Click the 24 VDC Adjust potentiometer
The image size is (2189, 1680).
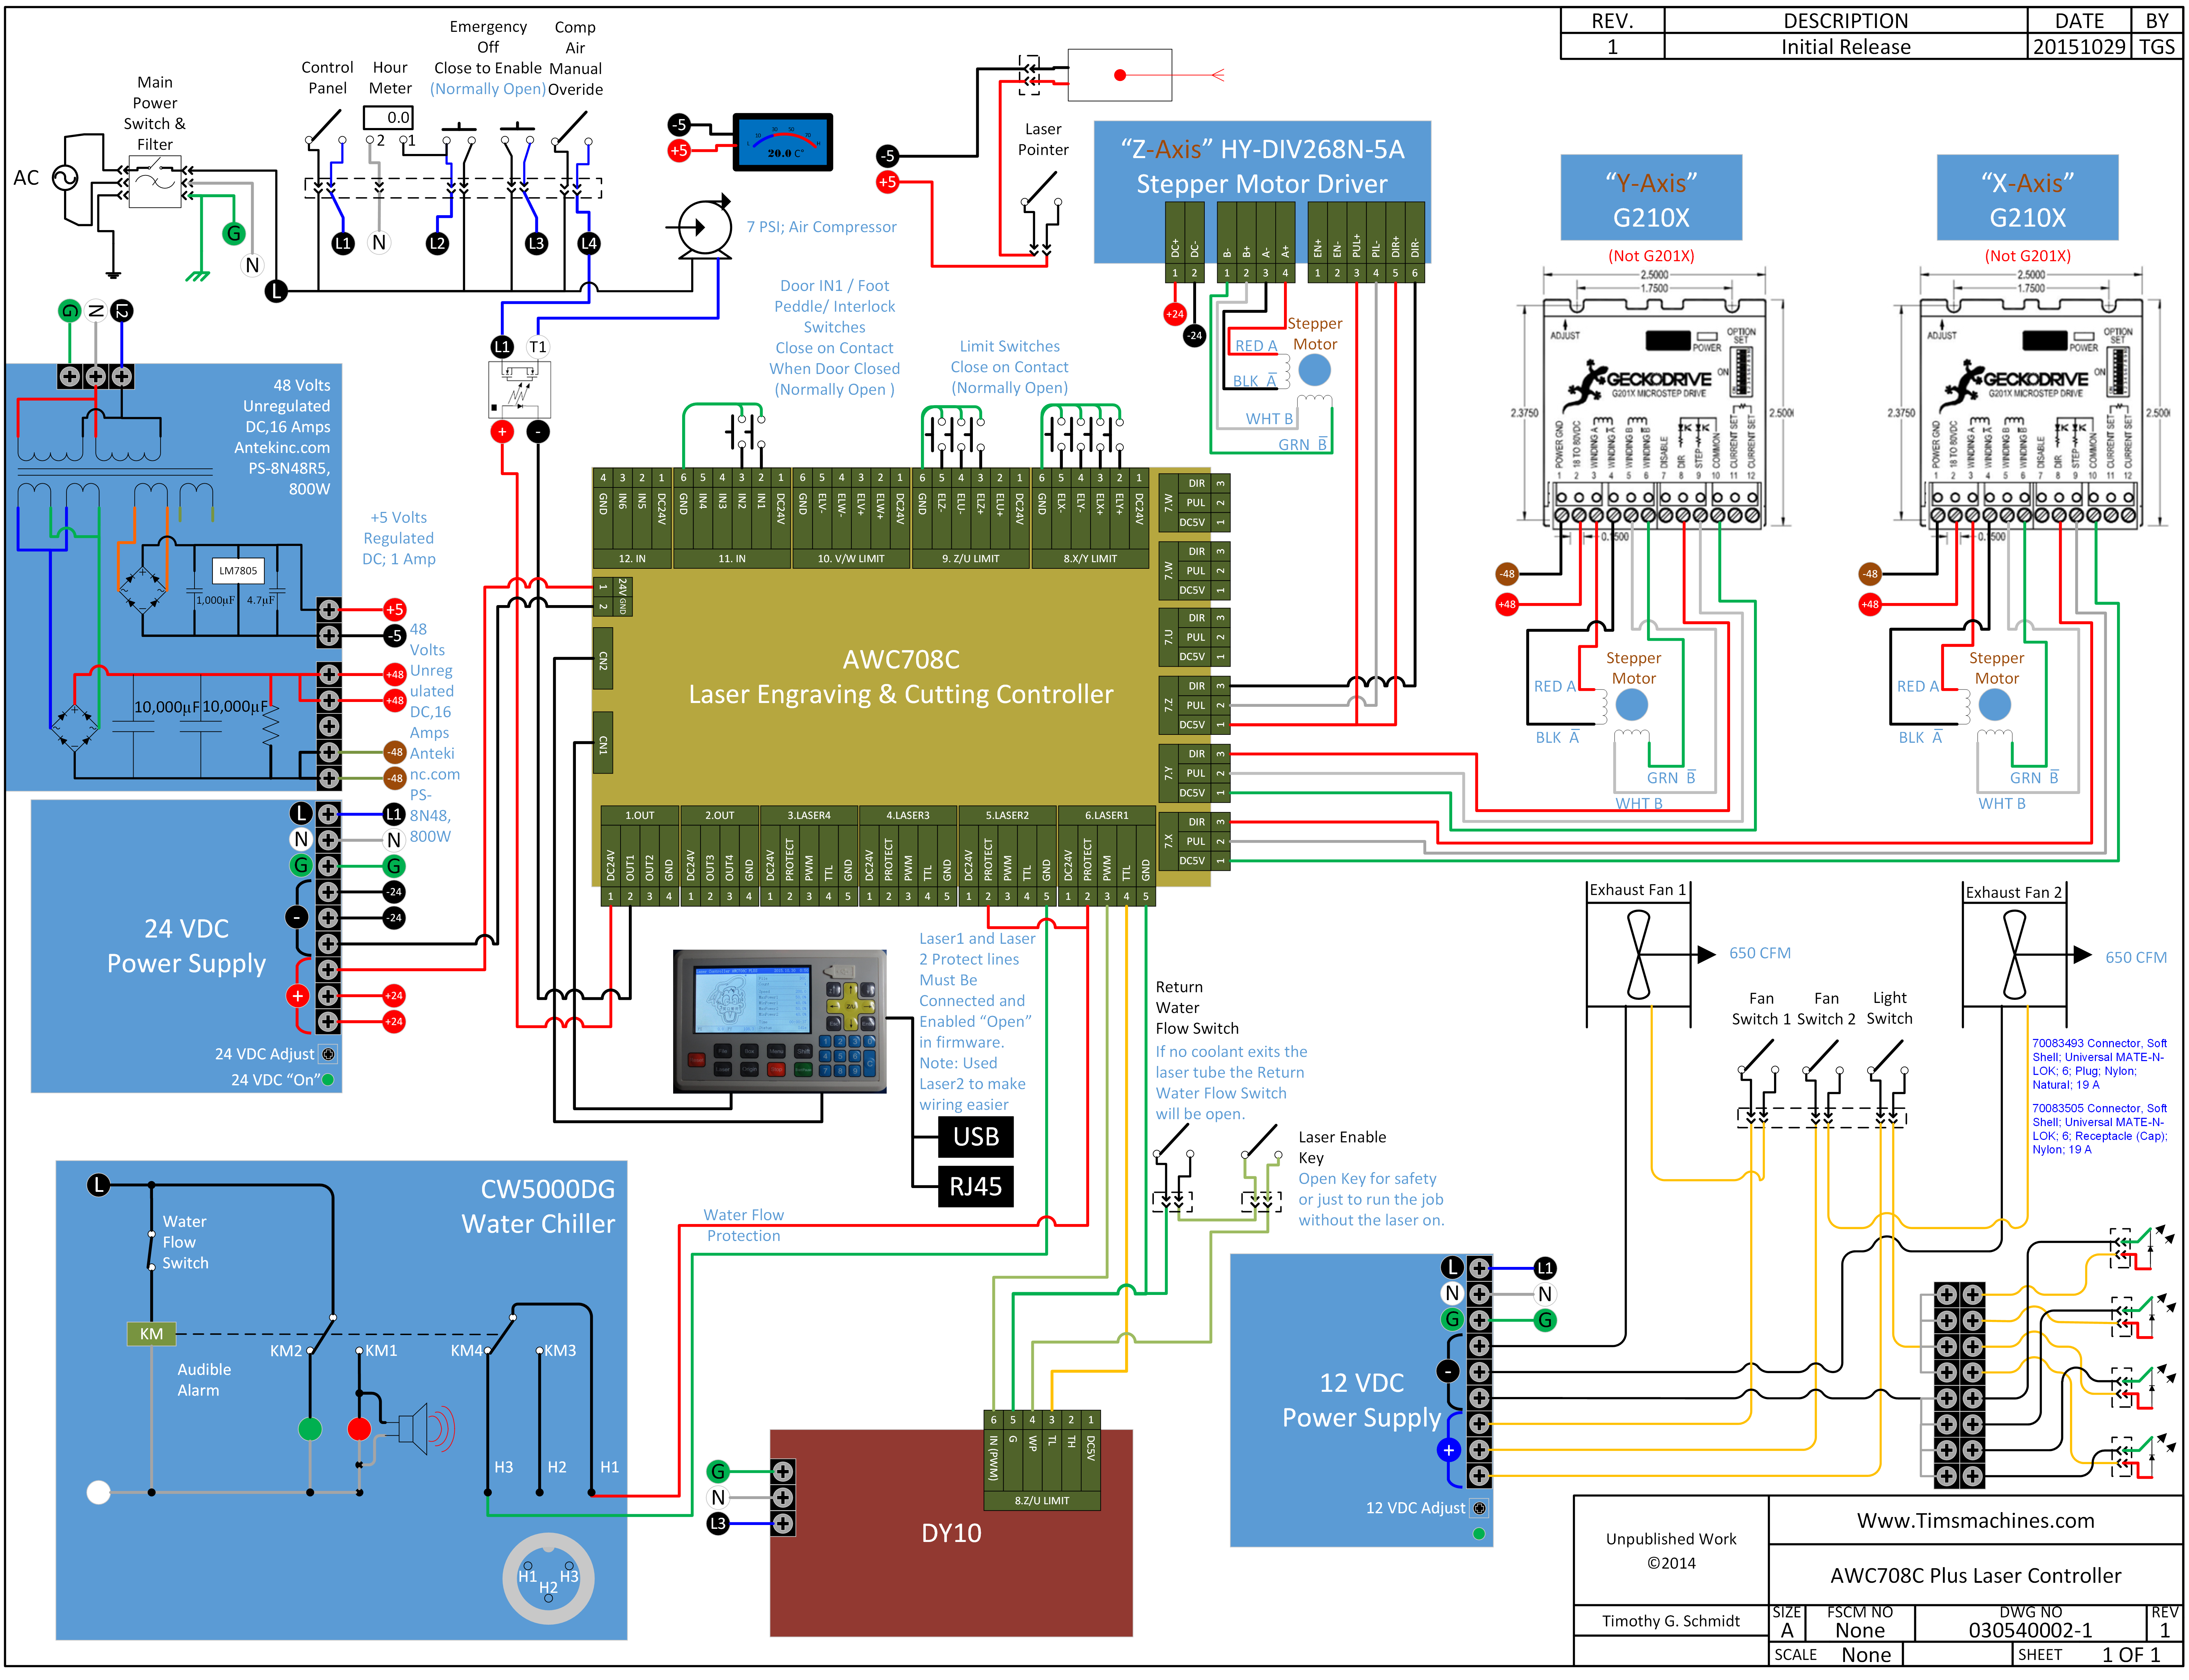point(328,1054)
